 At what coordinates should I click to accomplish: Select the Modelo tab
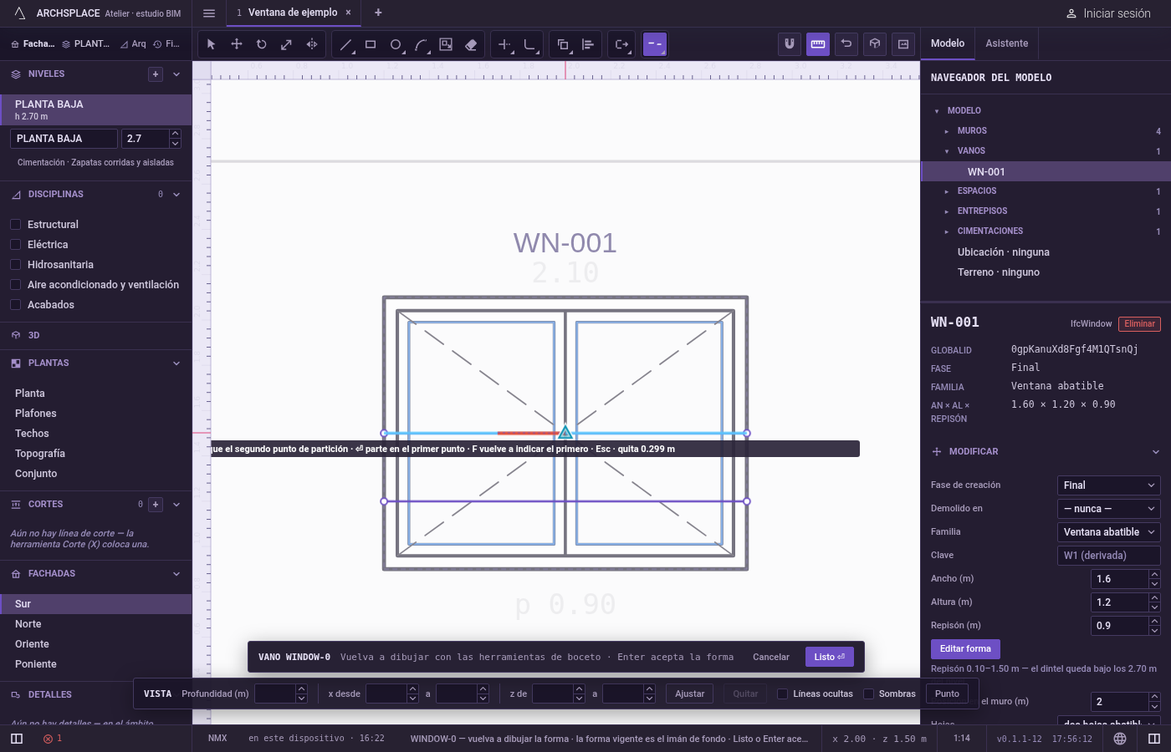click(x=948, y=43)
